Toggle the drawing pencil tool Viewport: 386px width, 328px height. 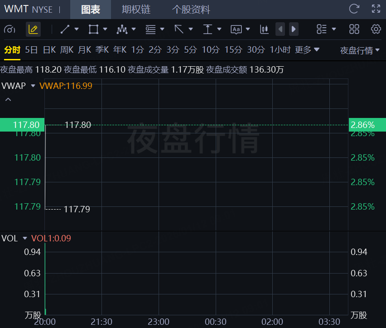(x=33, y=29)
